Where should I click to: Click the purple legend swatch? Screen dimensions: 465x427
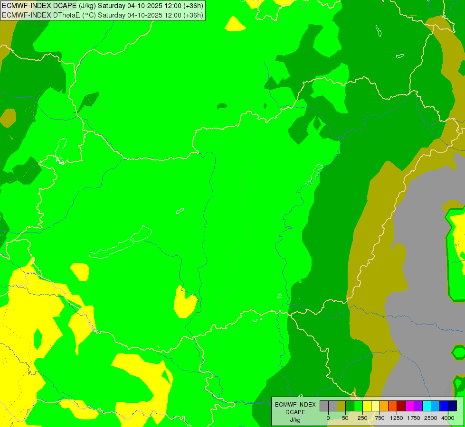tap(418, 406)
